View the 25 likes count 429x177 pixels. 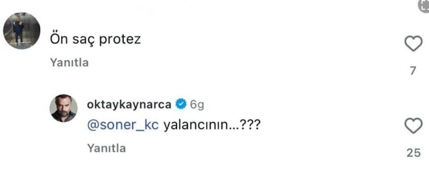click(413, 153)
